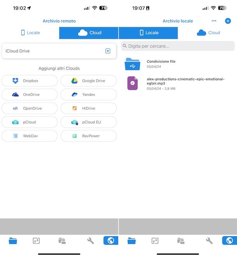Switch to Cloud tab in Archivio locale screen

point(208,33)
